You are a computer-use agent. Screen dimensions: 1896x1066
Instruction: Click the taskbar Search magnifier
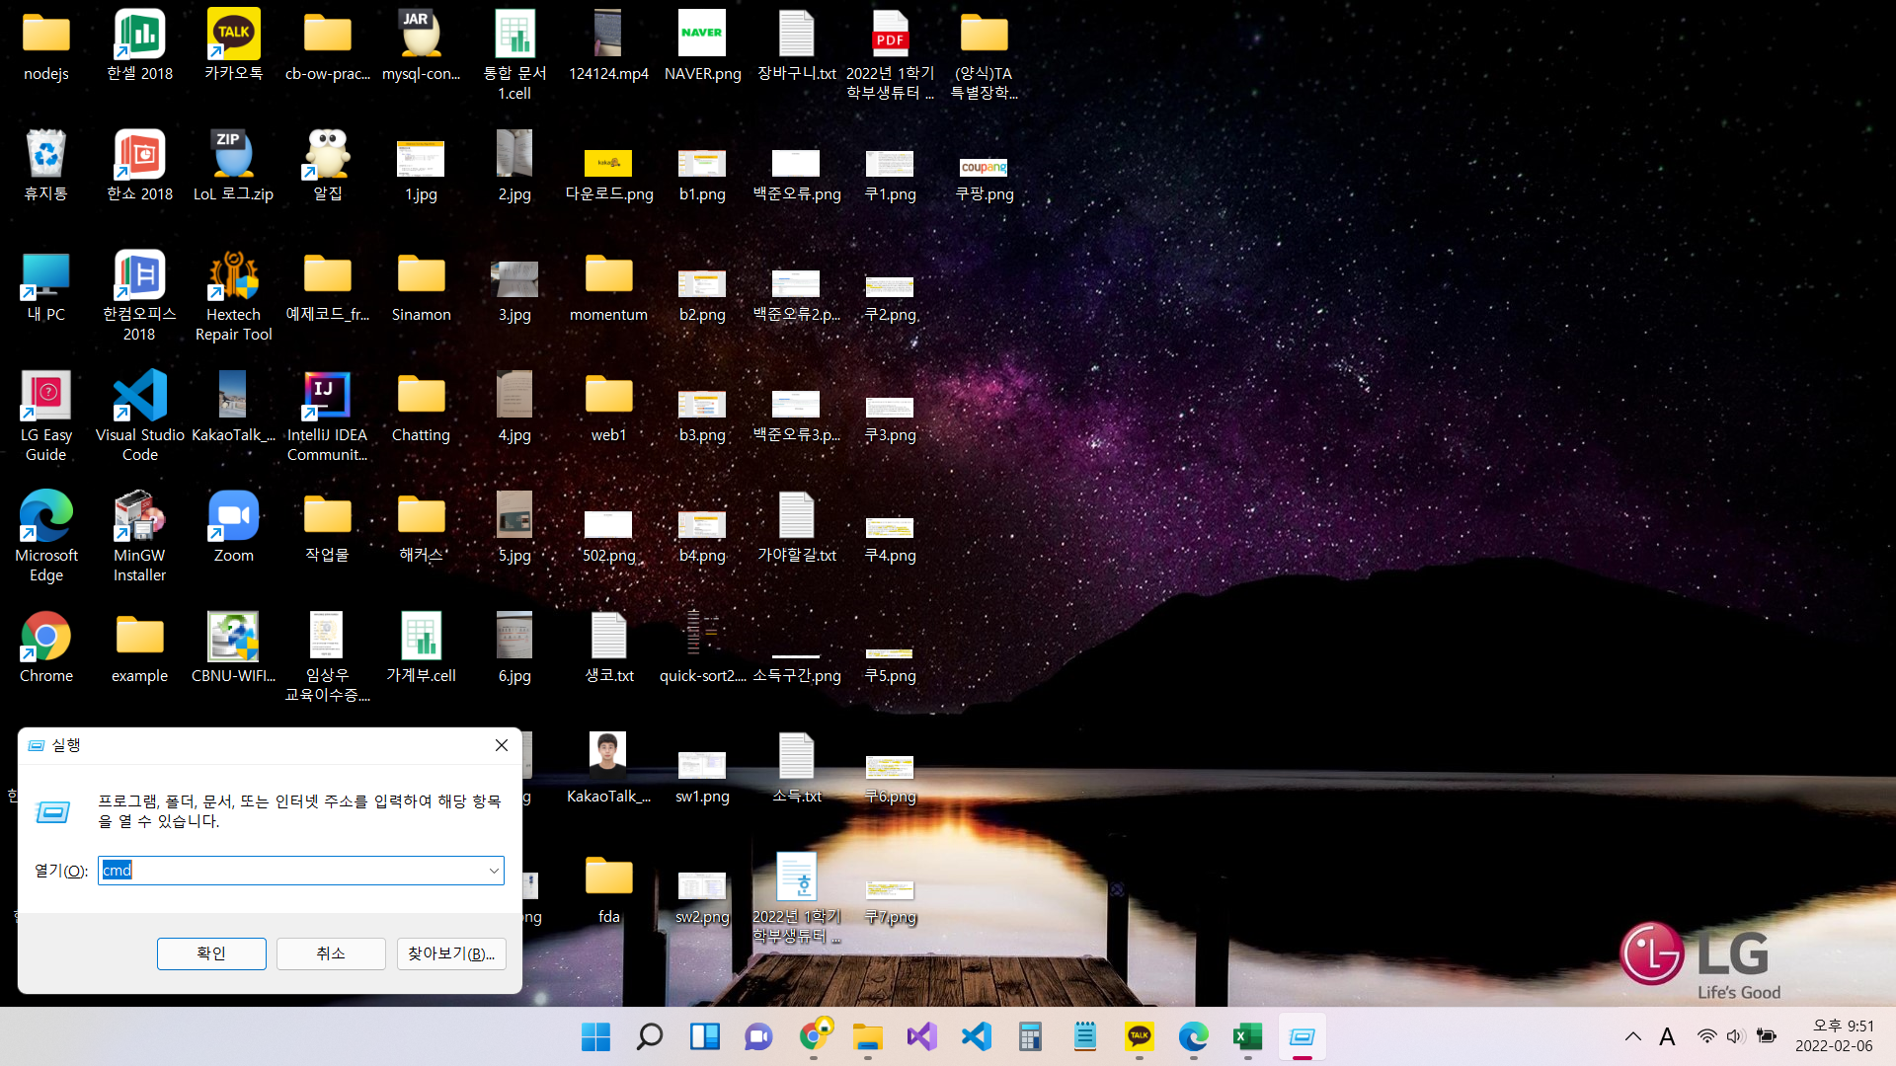(650, 1036)
